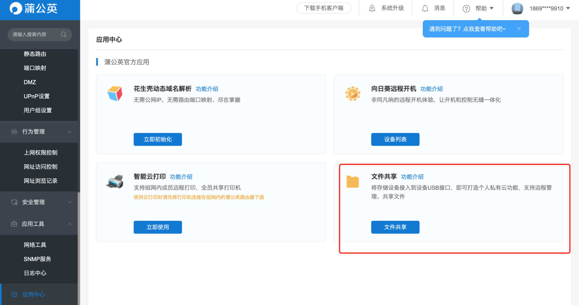Open 静态路由 in the sidebar
This screenshot has width=579, height=305.
(x=35, y=54)
